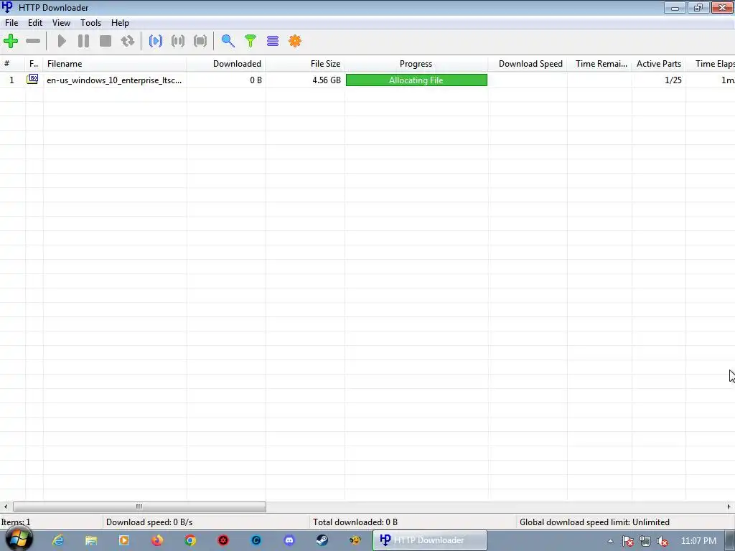Click the green Allocating File progress bar
The image size is (735, 551).
point(416,80)
